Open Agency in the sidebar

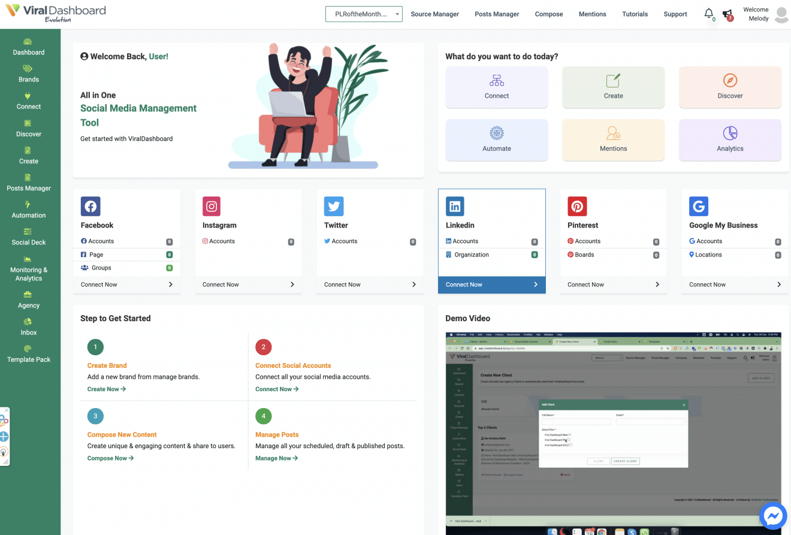(x=29, y=300)
